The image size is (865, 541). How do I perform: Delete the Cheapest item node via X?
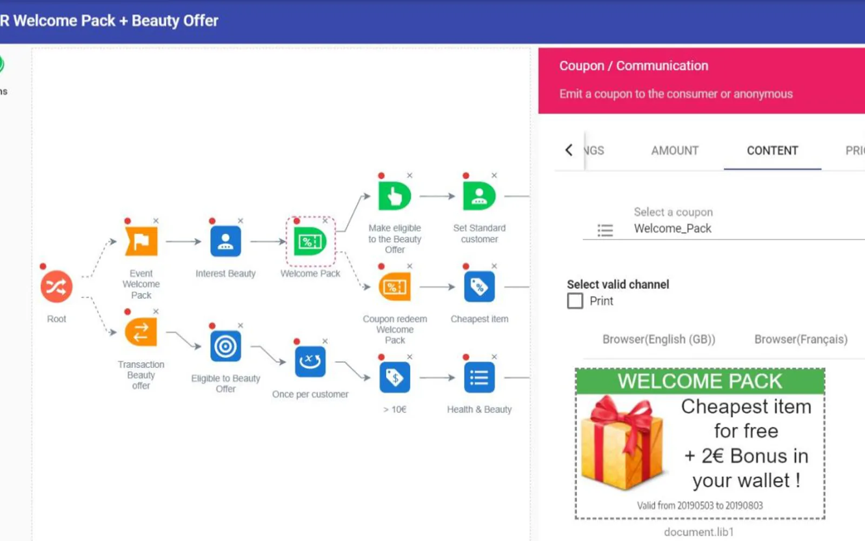click(494, 266)
